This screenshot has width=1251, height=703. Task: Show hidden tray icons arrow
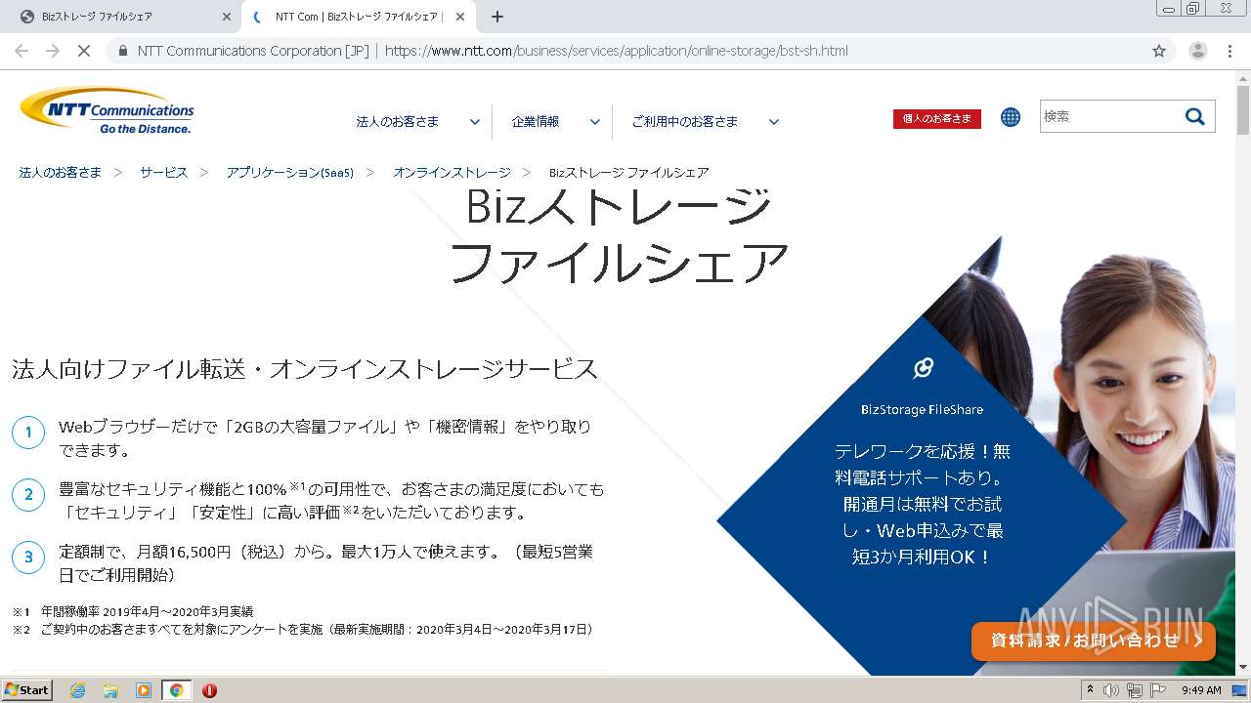tap(1091, 690)
